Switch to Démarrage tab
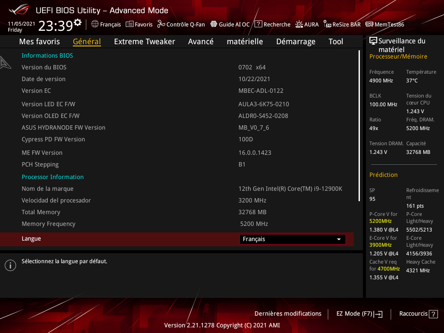This screenshot has width=444, height=333. tap(296, 42)
